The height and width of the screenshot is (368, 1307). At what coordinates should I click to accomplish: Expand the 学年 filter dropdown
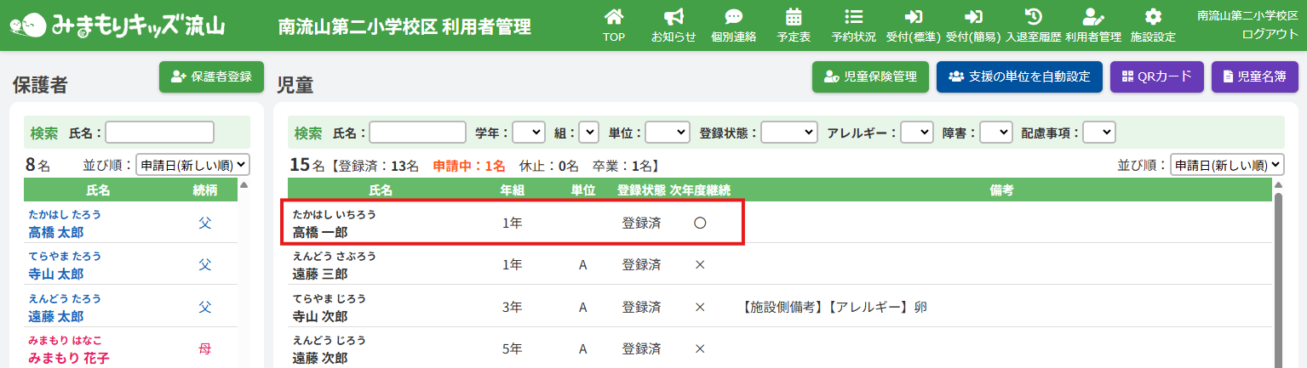(x=528, y=133)
